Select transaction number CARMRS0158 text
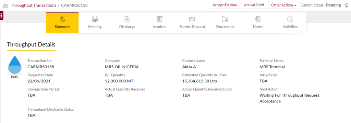The height and width of the screenshot is (123, 351). click(x=41, y=67)
